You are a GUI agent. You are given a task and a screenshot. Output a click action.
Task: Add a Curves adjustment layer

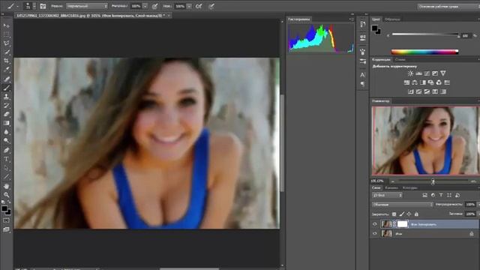pyautogui.click(x=427, y=73)
